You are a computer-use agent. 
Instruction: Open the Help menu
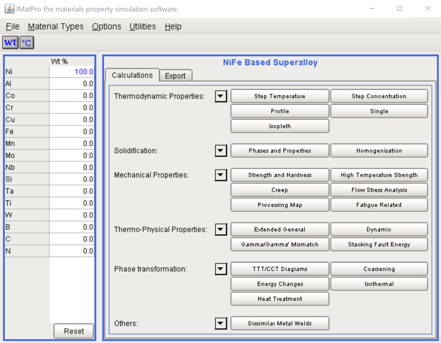(173, 26)
